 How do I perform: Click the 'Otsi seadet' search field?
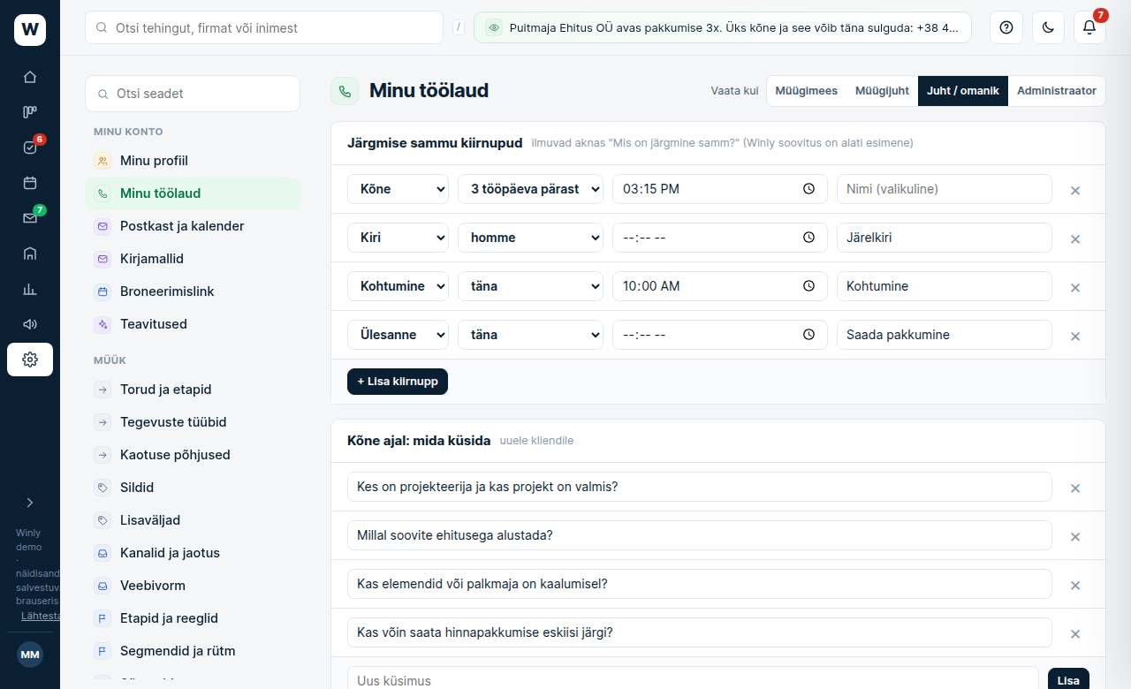click(x=193, y=94)
